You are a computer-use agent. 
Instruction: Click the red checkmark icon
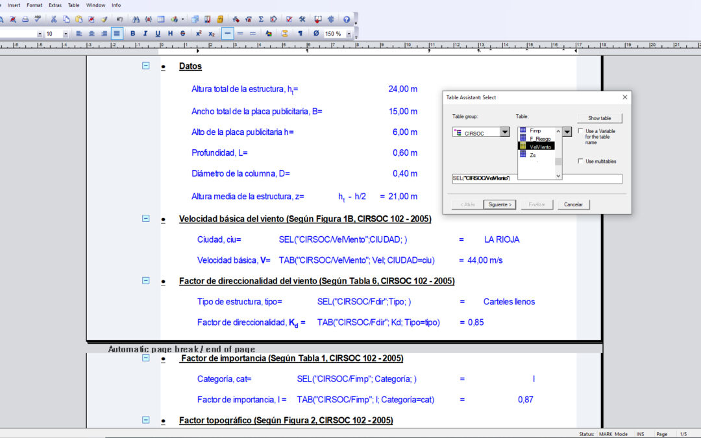[x=289, y=19]
